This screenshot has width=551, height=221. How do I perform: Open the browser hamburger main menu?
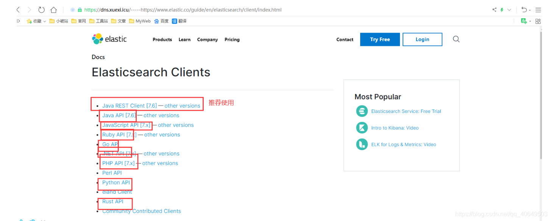(538, 10)
